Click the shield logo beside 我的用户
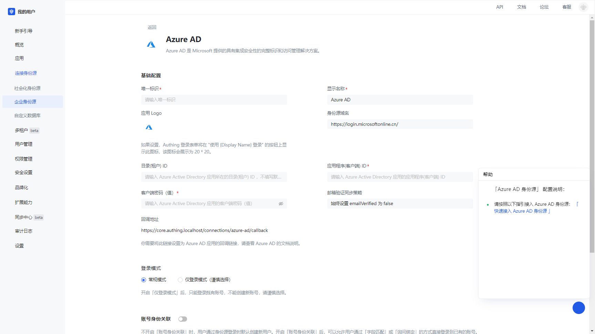The width and height of the screenshot is (595, 334). 11,12
